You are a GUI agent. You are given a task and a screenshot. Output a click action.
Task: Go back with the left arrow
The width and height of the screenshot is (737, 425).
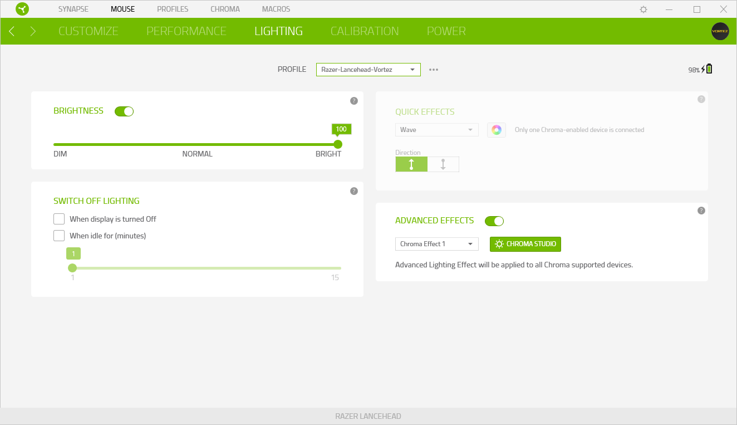click(12, 31)
